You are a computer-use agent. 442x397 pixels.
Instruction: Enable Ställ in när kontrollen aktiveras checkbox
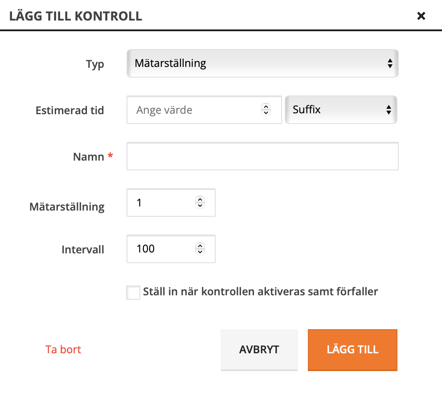(133, 293)
